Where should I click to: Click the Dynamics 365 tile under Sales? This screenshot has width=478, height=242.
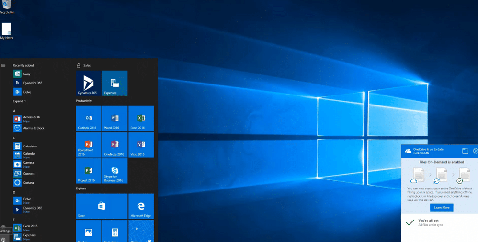coord(89,83)
